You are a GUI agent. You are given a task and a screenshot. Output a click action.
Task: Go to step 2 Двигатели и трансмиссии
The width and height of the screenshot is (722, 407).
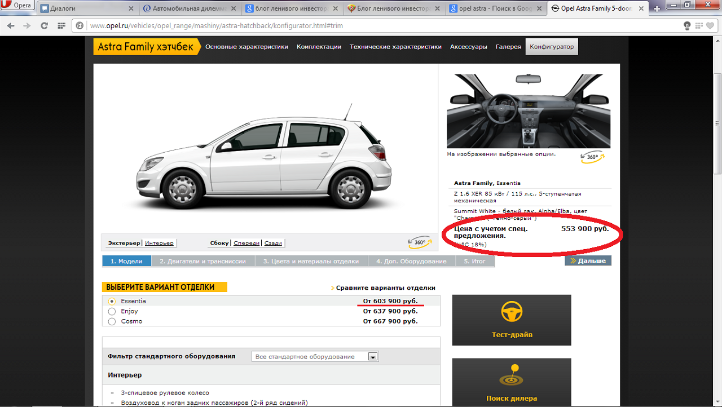pyautogui.click(x=202, y=261)
